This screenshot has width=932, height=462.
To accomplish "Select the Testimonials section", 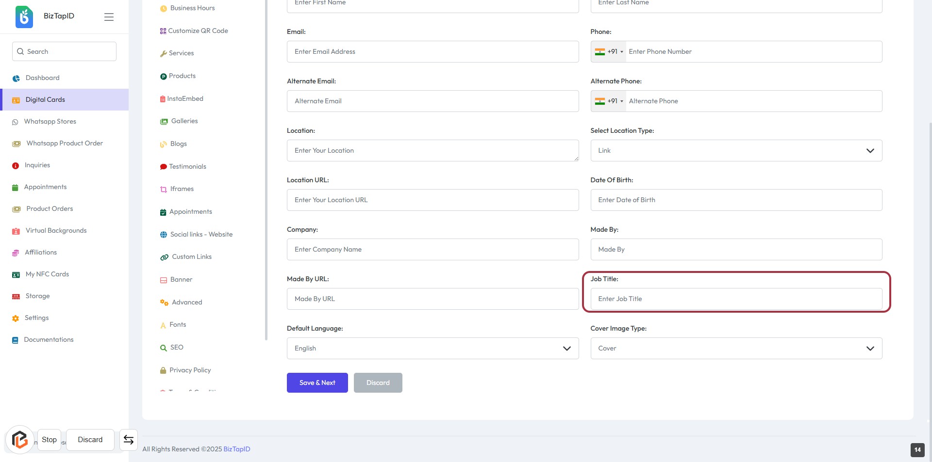I will point(187,167).
